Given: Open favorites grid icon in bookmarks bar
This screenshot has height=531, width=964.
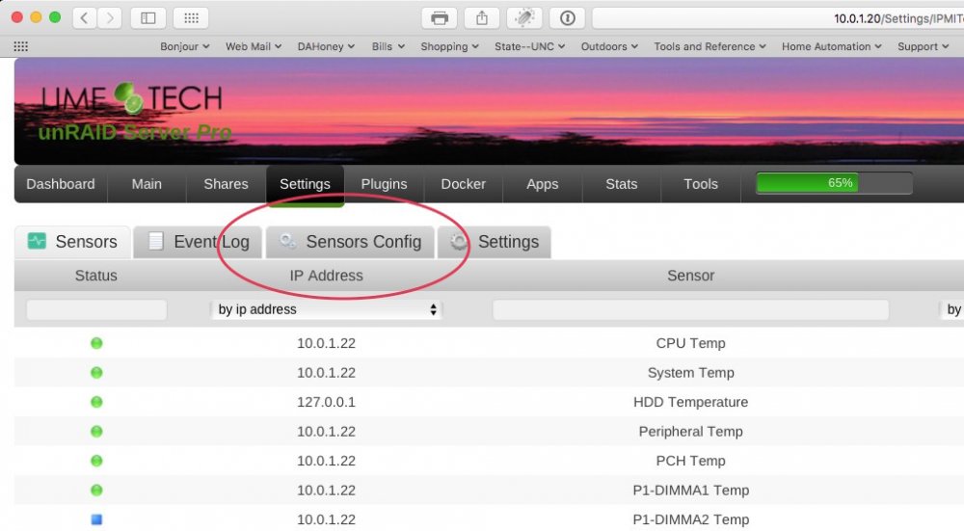Looking at the screenshot, I should (x=21, y=46).
